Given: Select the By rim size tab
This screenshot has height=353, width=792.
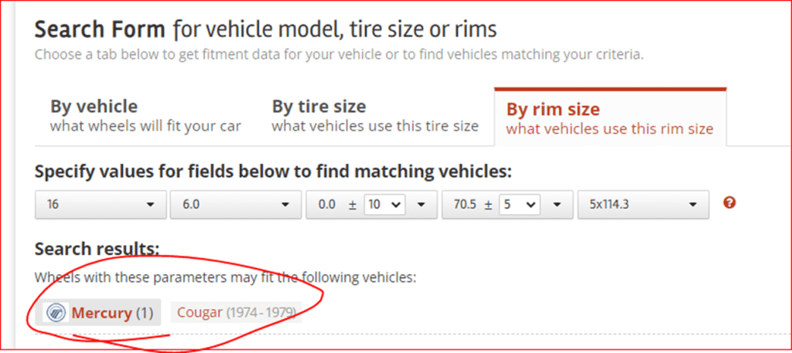Looking at the screenshot, I should point(609,118).
